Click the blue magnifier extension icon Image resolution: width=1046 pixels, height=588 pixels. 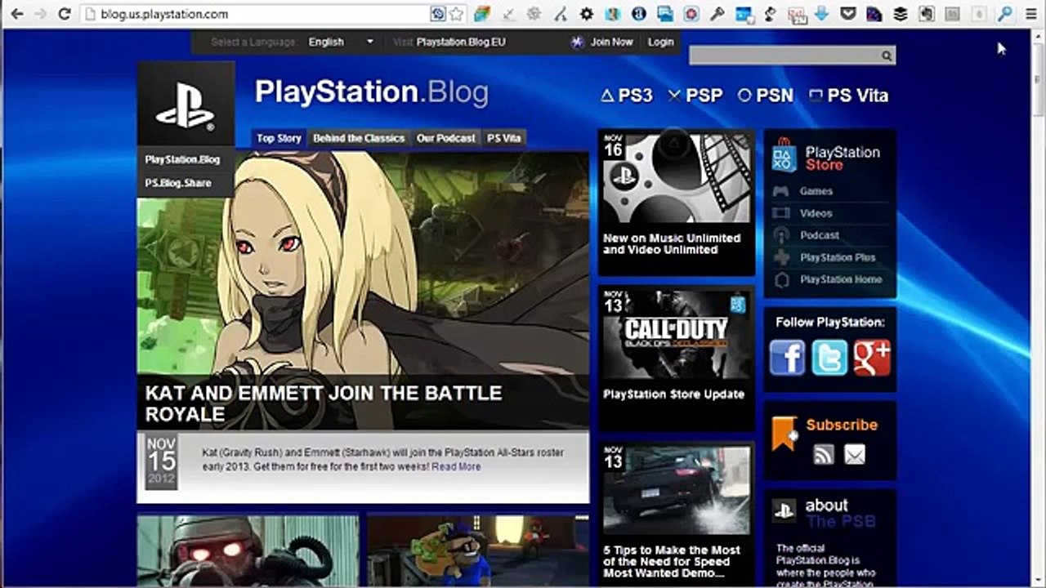pos(1005,14)
